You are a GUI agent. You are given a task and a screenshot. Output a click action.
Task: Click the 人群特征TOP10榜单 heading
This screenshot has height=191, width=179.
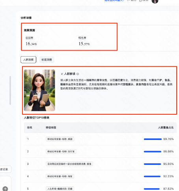(x=37, y=118)
